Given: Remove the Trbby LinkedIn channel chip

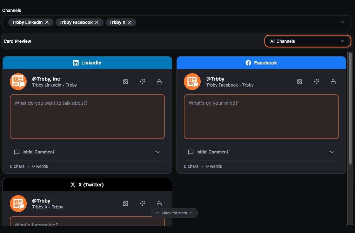Looking at the screenshot, I should coord(47,22).
